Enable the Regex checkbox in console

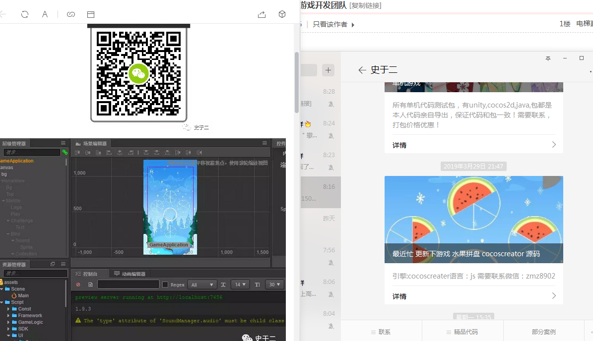(x=165, y=284)
